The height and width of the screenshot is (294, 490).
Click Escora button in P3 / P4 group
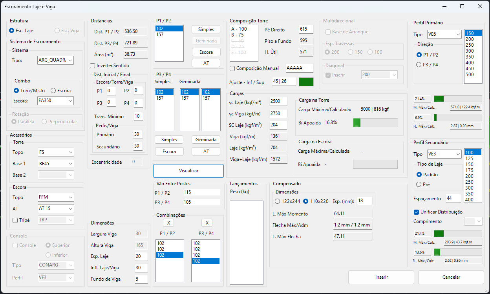click(169, 152)
